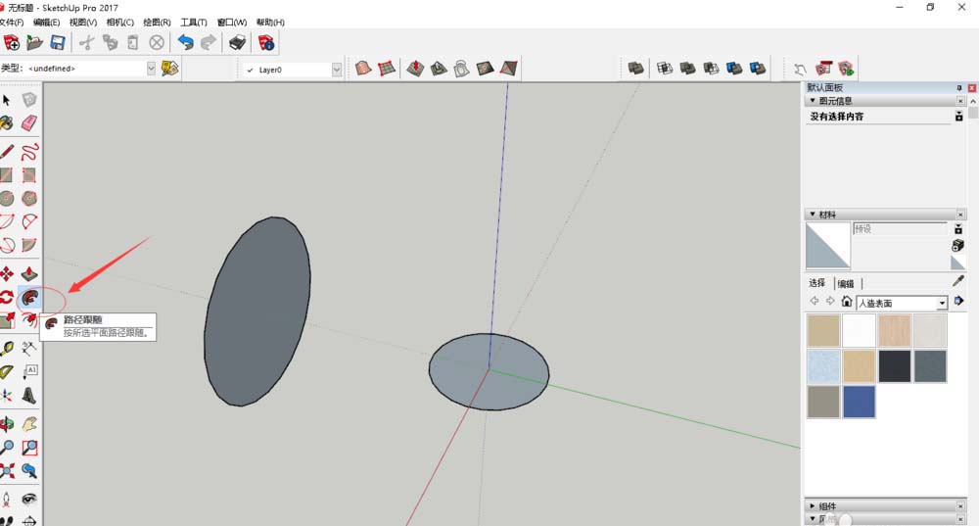Click the Sandbox Flip Edge icon
Screen dimensions: 979x526
[509, 69]
